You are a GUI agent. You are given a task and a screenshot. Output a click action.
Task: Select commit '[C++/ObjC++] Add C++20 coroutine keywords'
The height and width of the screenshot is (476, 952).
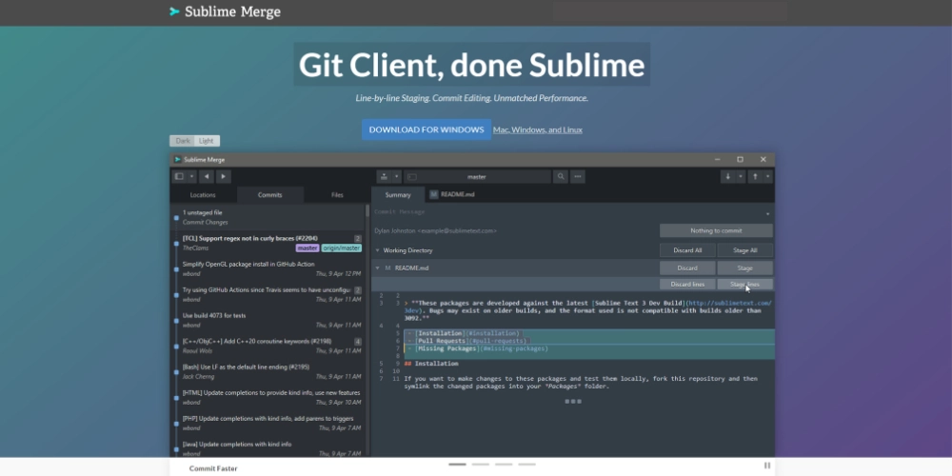pos(268,347)
